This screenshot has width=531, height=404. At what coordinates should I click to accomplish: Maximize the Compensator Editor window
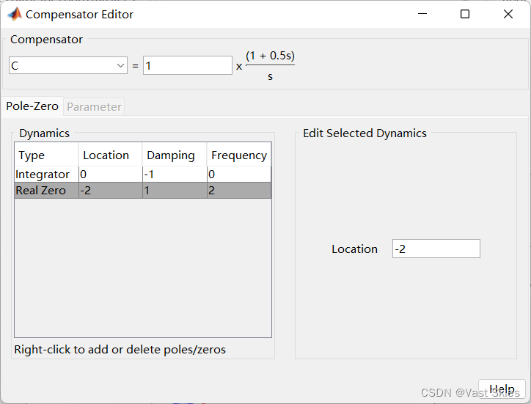click(465, 14)
